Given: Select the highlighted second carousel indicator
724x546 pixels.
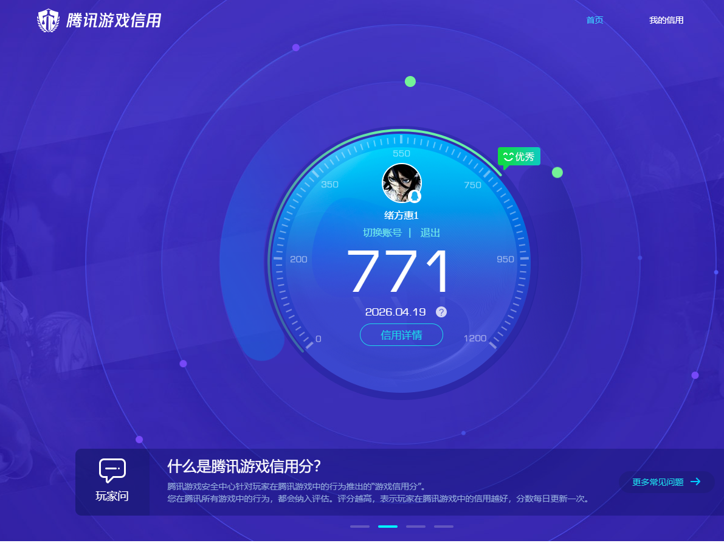Looking at the screenshot, I should pos(387,527).
